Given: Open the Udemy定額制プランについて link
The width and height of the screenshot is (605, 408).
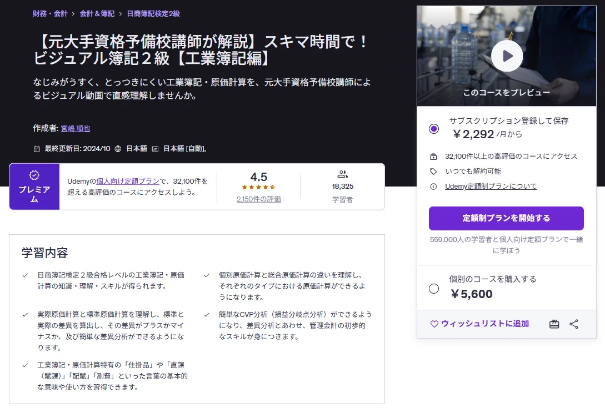Looking at the screenshot, I should [491, 187].
